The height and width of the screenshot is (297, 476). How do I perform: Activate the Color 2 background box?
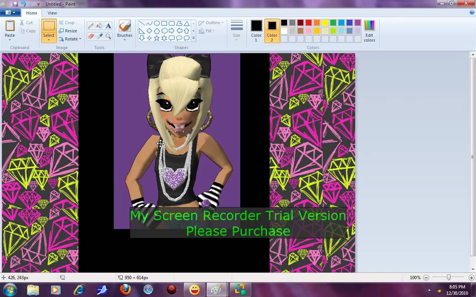272,31
